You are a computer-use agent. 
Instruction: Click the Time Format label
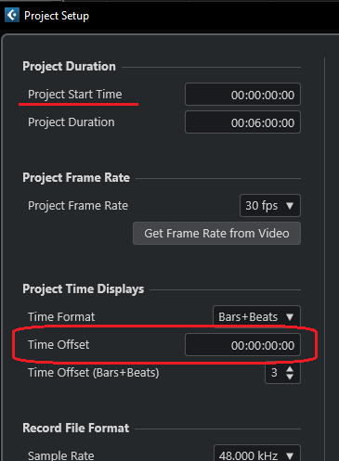(x=61, y=317)
